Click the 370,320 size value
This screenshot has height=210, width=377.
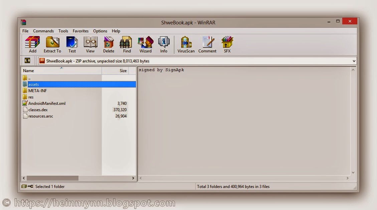tap(120, 110)
